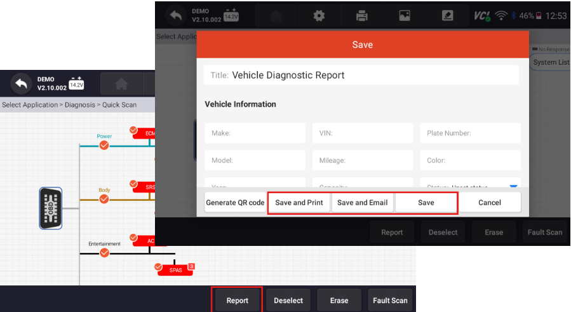Click Diagnosis in breadcrumb path

pos(80,105)
